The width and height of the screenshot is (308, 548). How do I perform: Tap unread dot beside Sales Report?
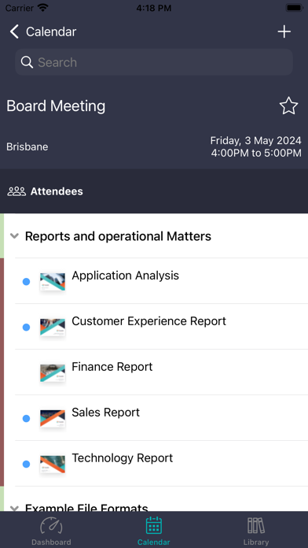tap(26, 418)
